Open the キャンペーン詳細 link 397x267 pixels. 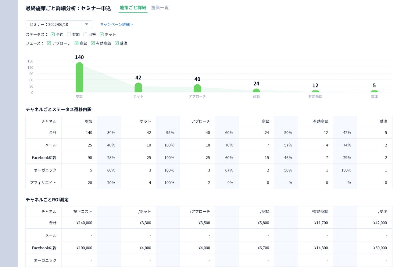[116, 24]
